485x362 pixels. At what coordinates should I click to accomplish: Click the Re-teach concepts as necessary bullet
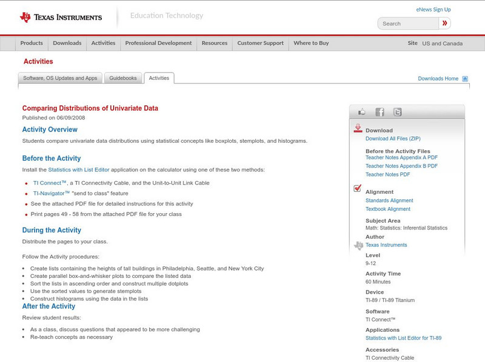pyautogui.click(x=72, y=337)
